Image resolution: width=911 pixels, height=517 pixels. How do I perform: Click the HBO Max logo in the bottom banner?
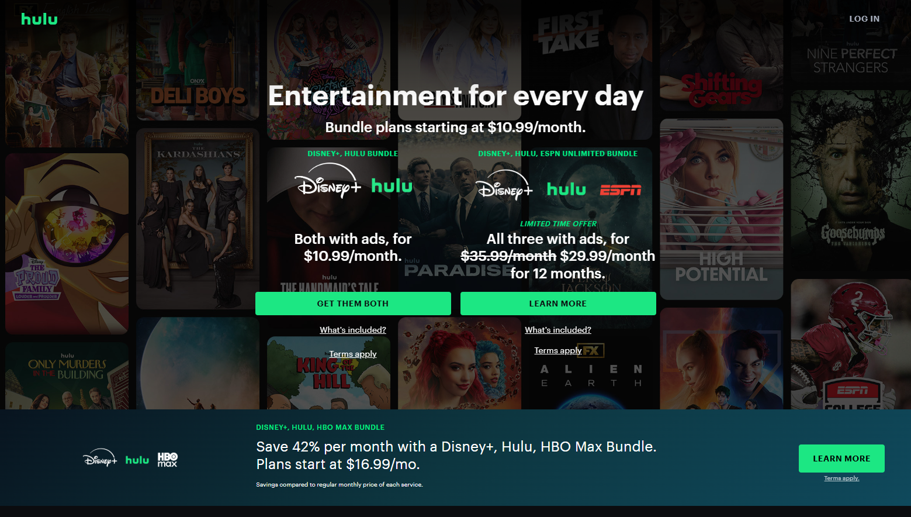[x=168, y=460]
